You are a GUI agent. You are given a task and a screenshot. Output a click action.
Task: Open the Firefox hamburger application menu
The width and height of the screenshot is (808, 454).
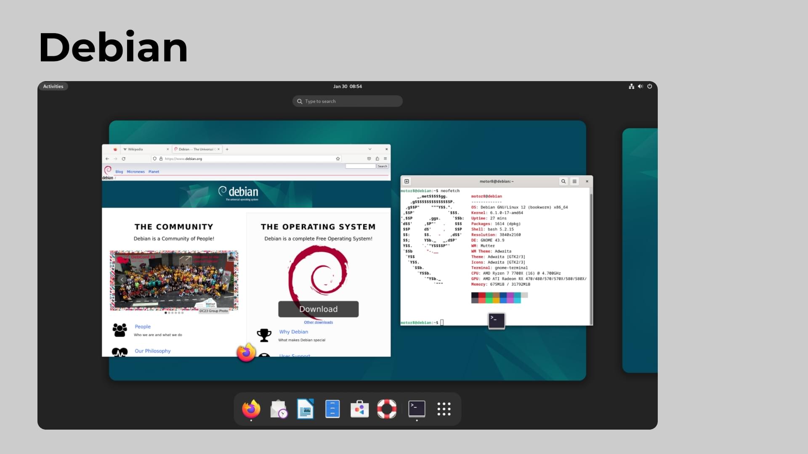pos(385,159)
